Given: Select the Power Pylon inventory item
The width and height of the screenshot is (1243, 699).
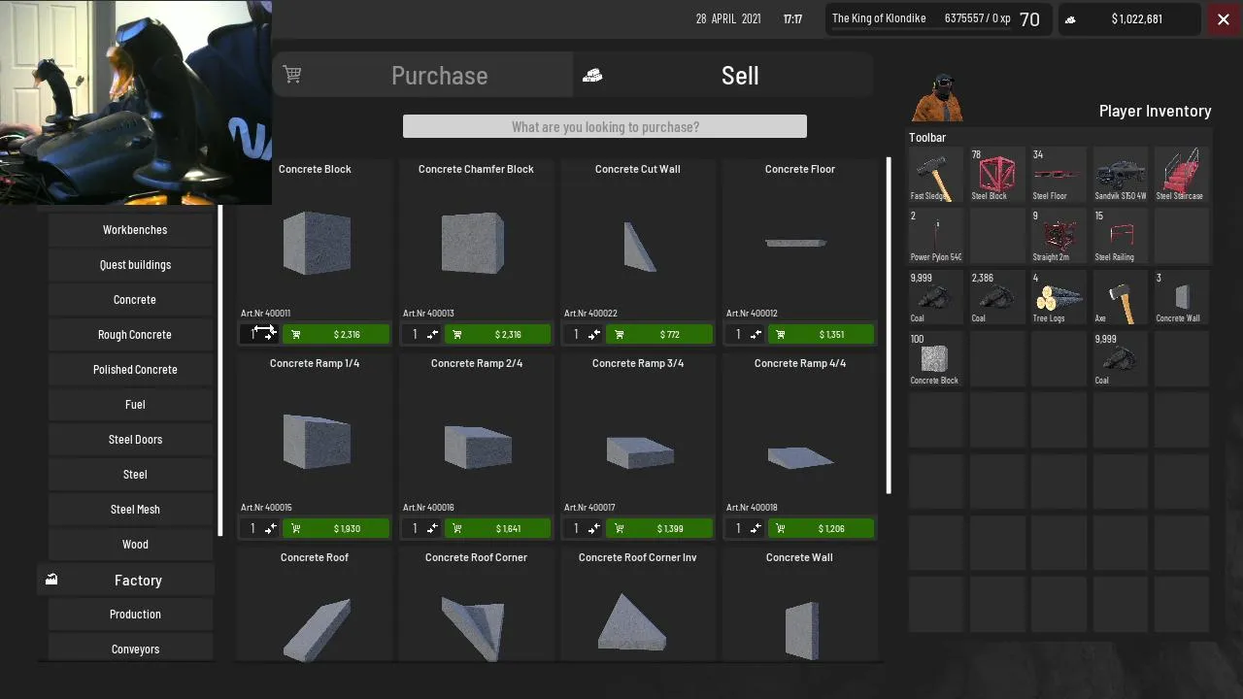Looking at the screenshot, I should tap(935, 236).
